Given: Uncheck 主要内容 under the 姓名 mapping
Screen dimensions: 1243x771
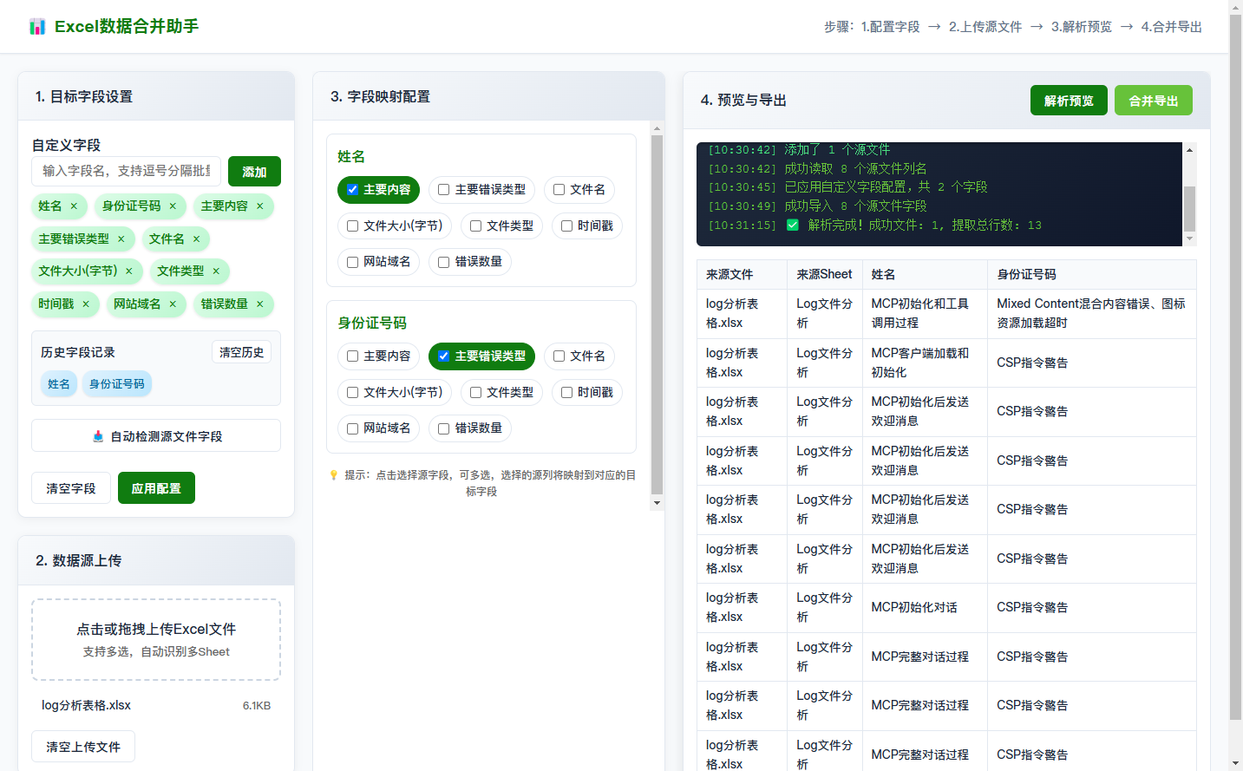Looking at the screenshot, I should point(353,190).
